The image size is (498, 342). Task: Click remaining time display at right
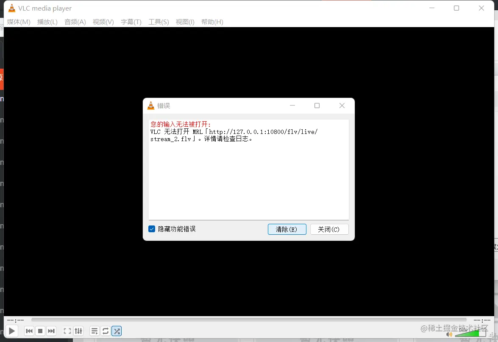pyautogui.click(x=482, y=320)
